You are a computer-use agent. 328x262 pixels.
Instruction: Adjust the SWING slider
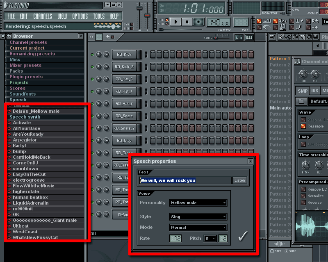[223, 37]
